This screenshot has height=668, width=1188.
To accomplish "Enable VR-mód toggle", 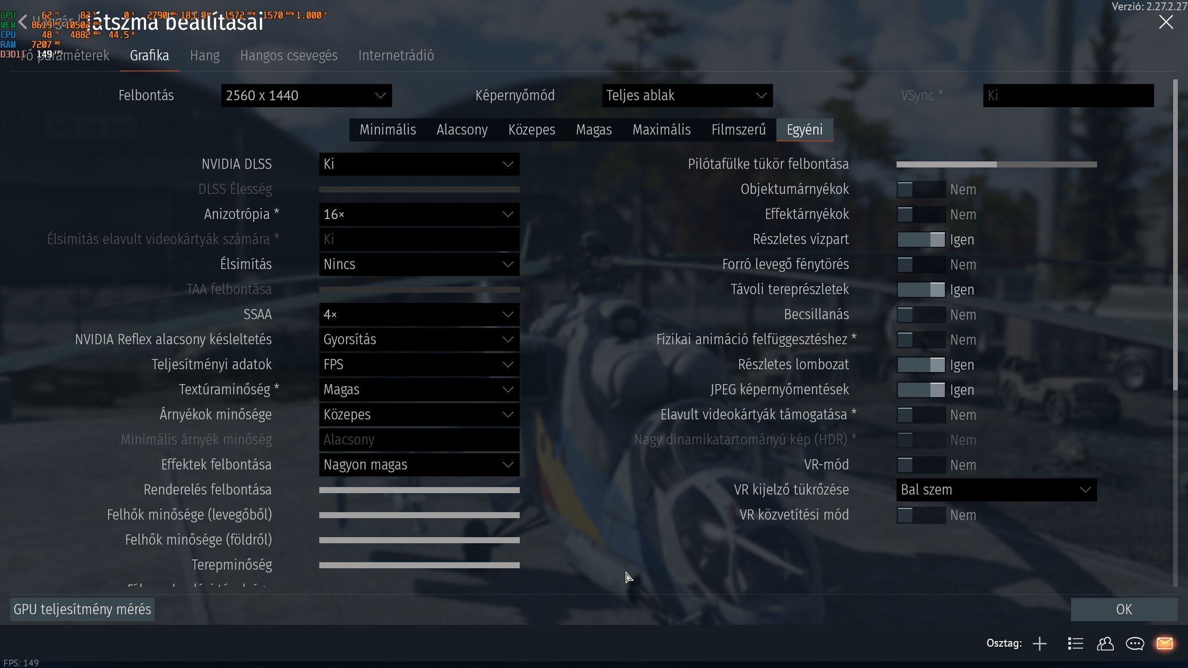I will (x=921, y=465).
